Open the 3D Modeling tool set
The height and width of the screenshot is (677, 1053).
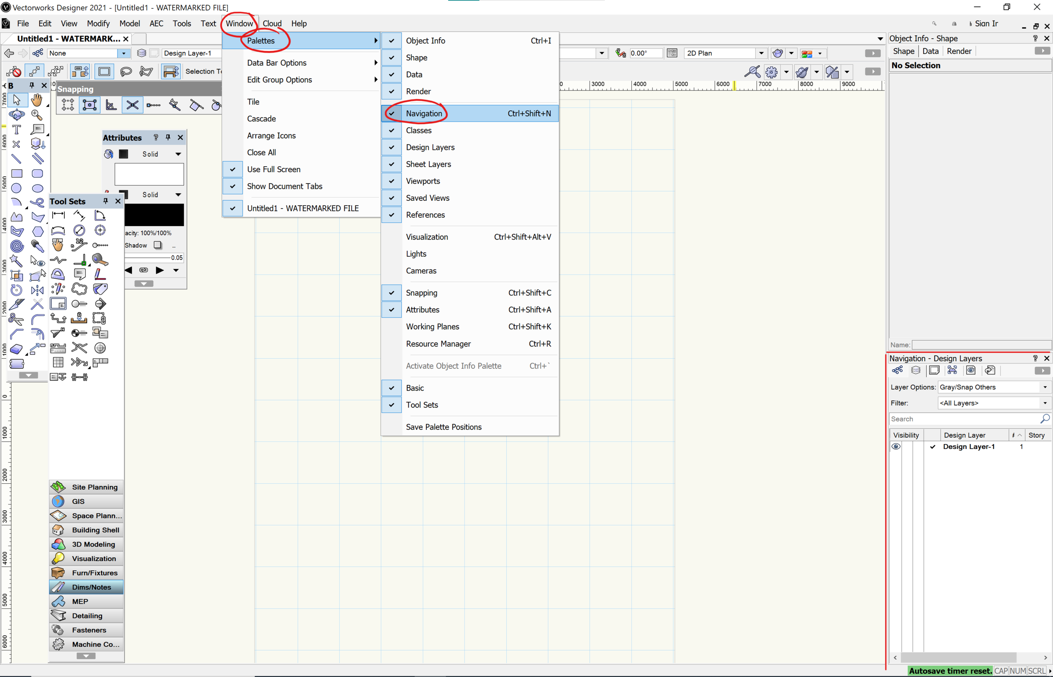[x=86, y=544]
